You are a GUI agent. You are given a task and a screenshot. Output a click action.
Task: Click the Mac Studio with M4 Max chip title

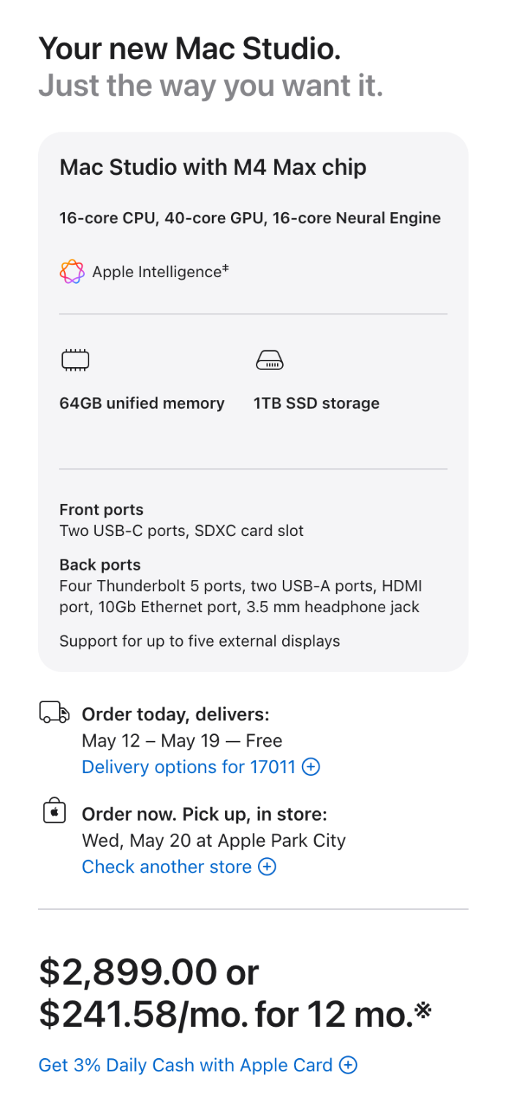213,167
